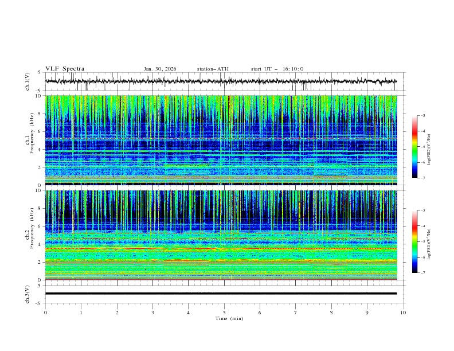Click the "1" tick on the Time axis

tap(81, 313)
